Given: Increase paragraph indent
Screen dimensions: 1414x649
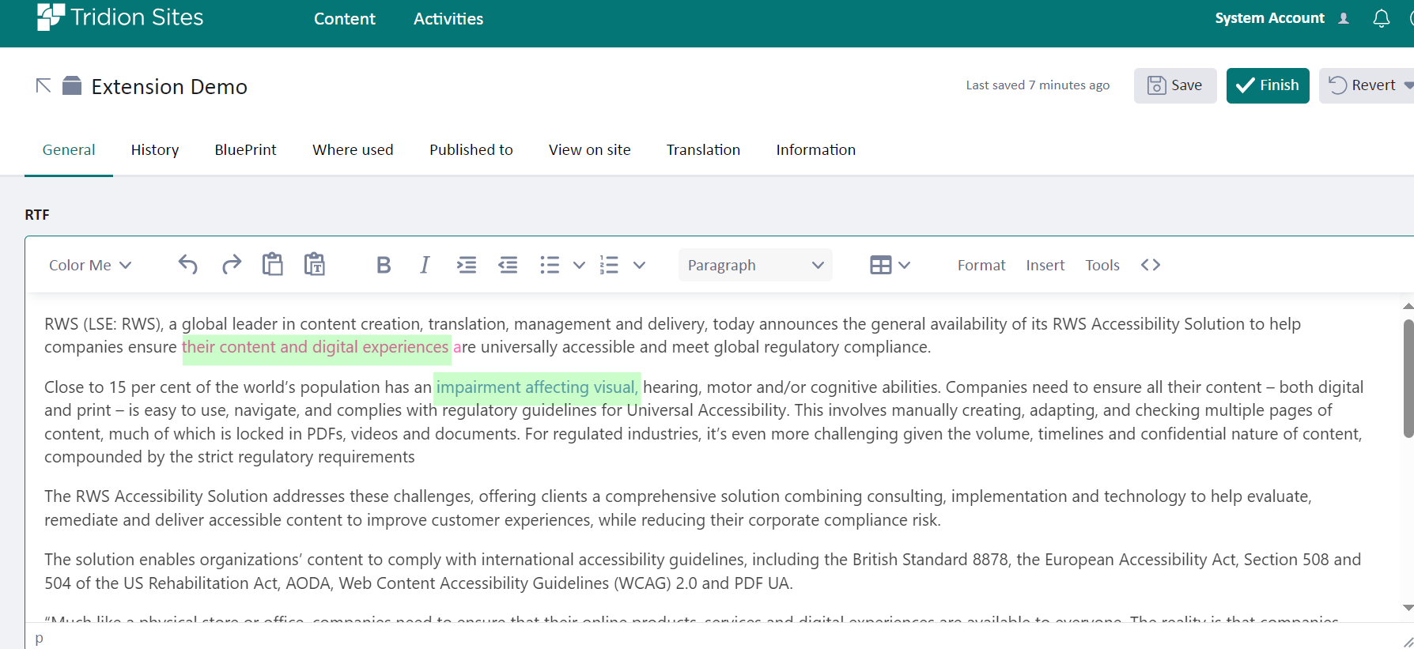Looking at the screenshot, I should click(x=467, y=265).
